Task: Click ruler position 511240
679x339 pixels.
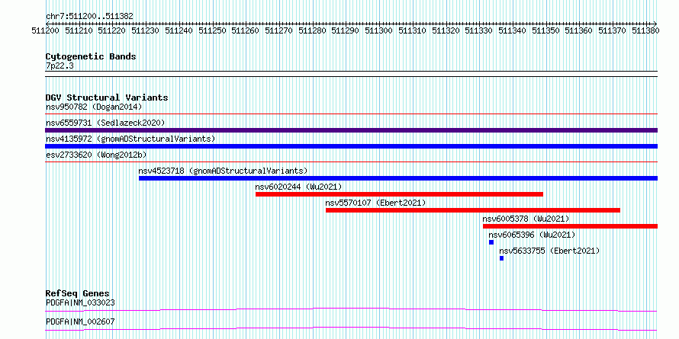Action: click(179, 30)
